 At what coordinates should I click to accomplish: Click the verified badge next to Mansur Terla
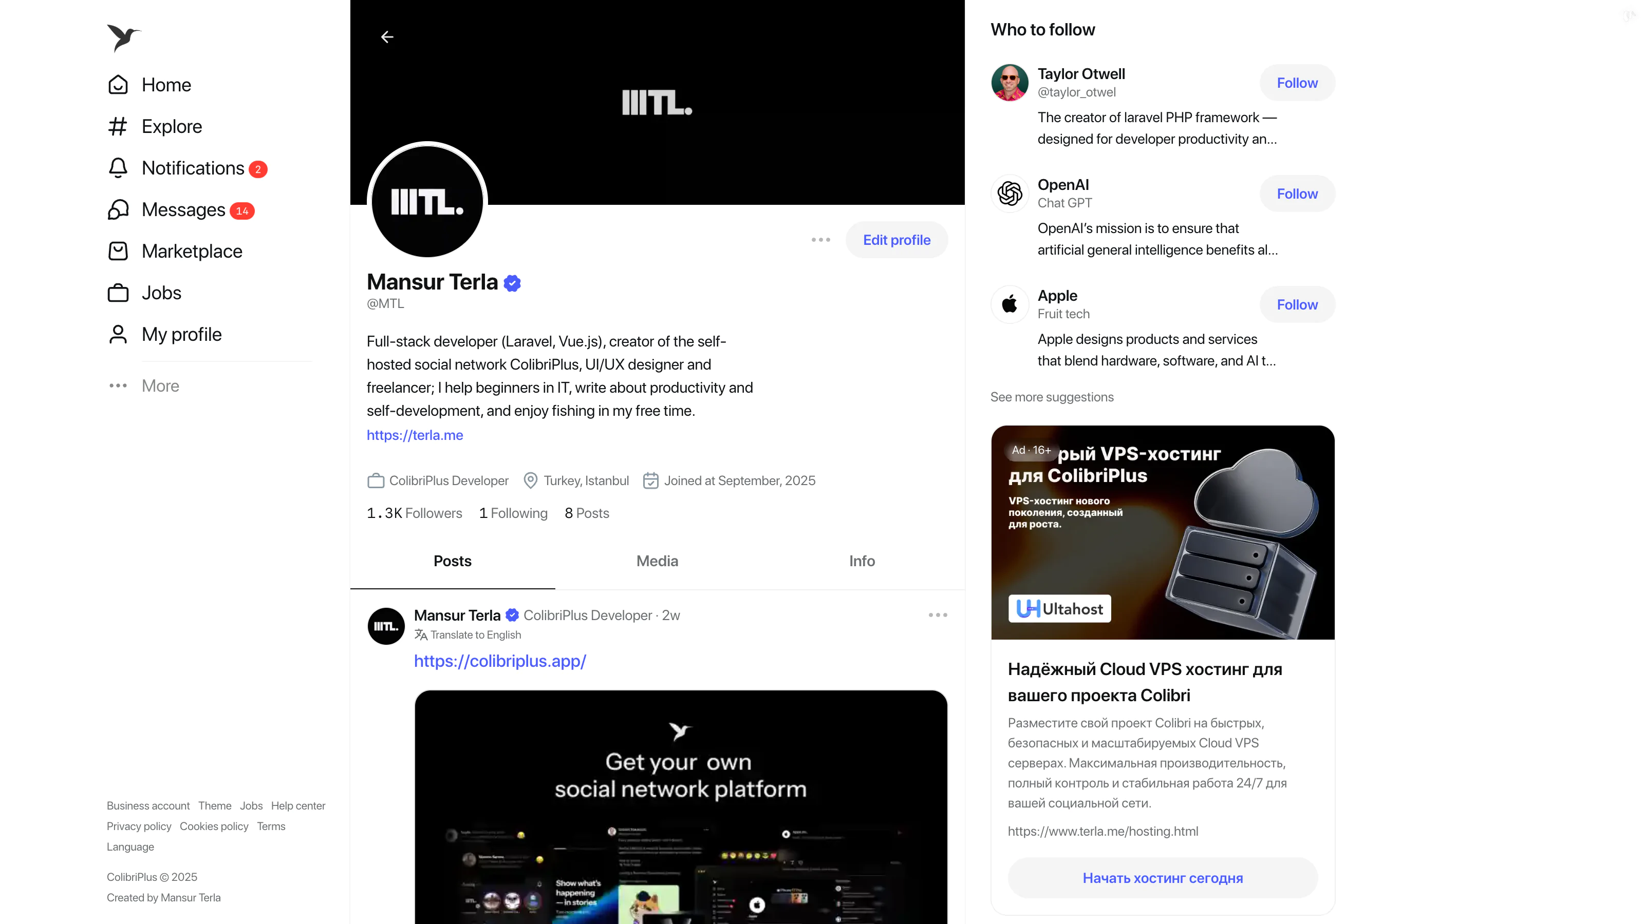(x=512, y=282)
